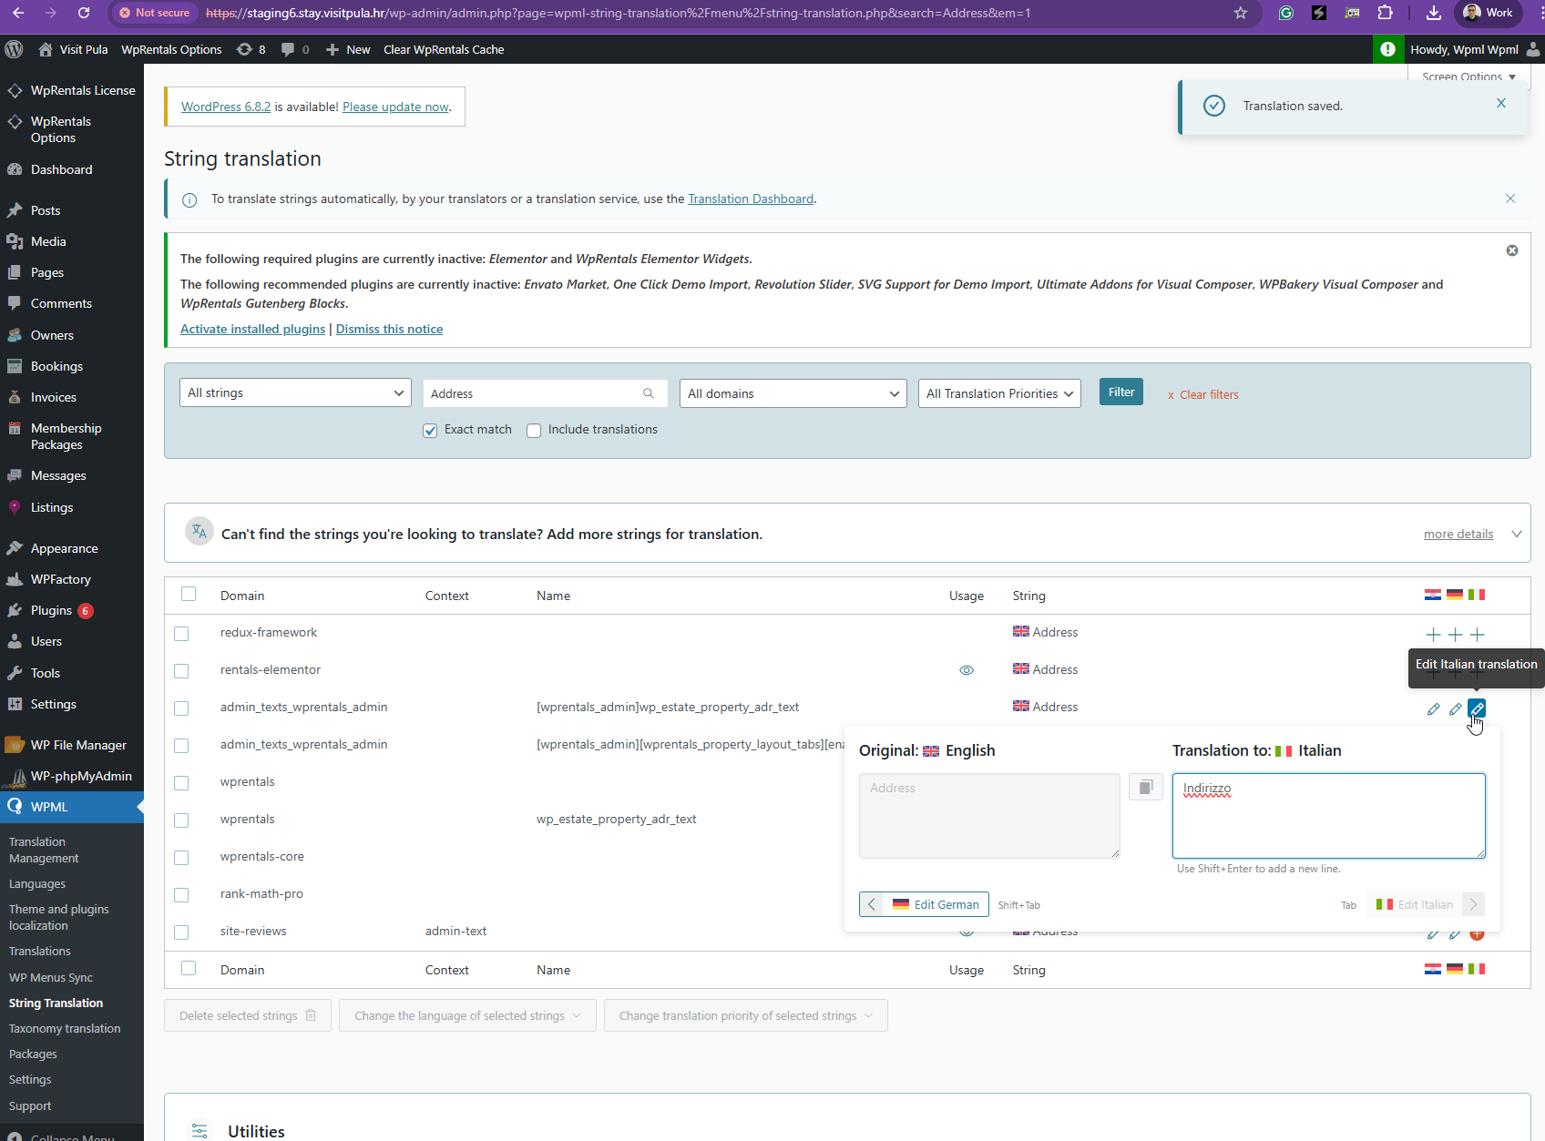Click the search magnifier icon in Address field
Screen dimensions: 1545x1141
pos(649,393)
